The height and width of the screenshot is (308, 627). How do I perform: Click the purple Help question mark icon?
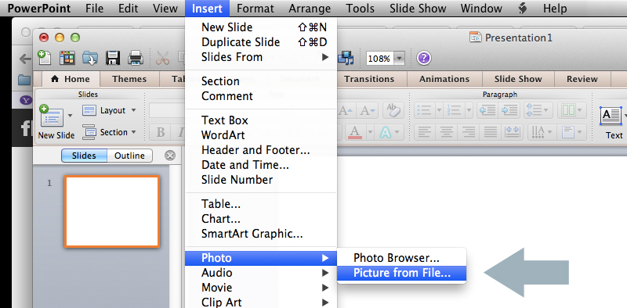point(423,59)
